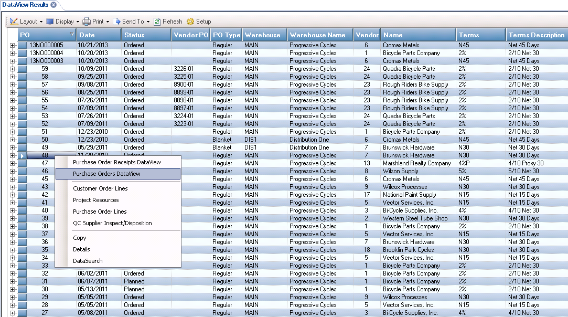Sort by the Name column header
The height and width of the screenshot is (317, 568).
click(x=418, y=35)
